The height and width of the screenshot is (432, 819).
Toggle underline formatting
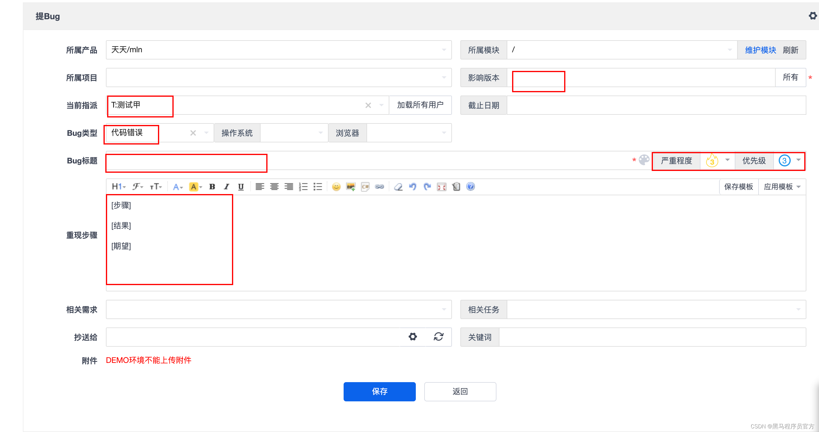tap(241, 187)
